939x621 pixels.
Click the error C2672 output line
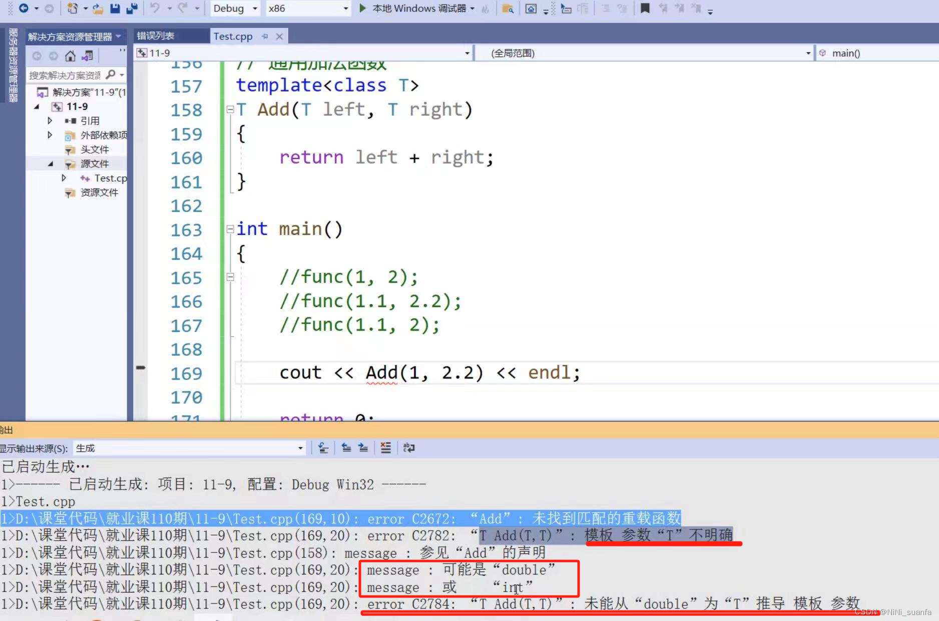click(x=341, y=518)
